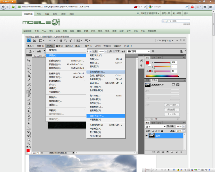Select the Move tool in Photoshop toolbox
The width and height of the screenshot is (215, 172).
click(x=29, y=60)
